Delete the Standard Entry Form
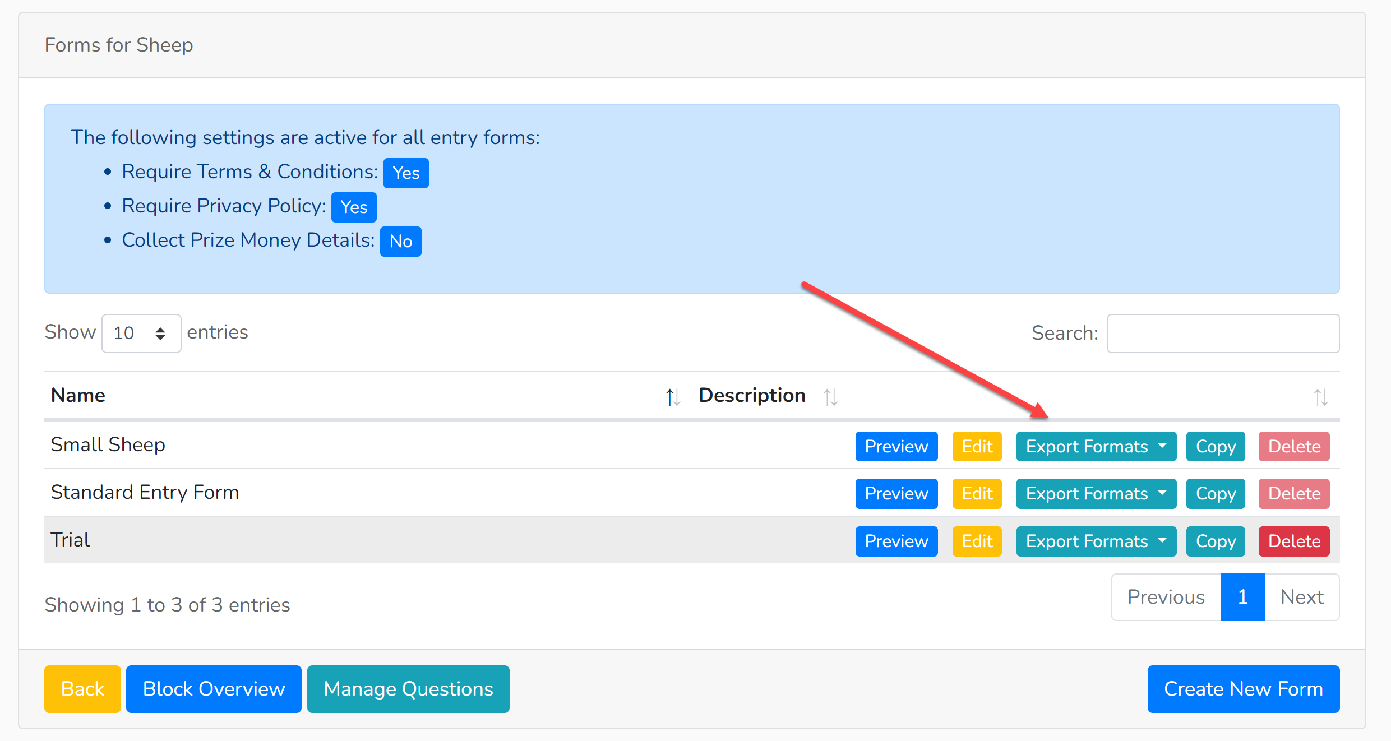Image resolution: width=1391 pixels, height=741 pixels. tap(1294, 493)
